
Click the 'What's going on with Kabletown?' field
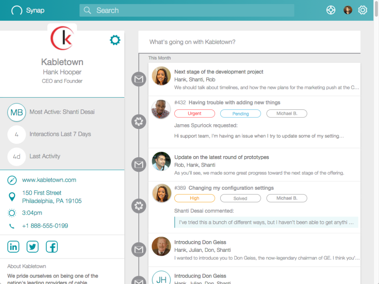(x=249, y=42)
